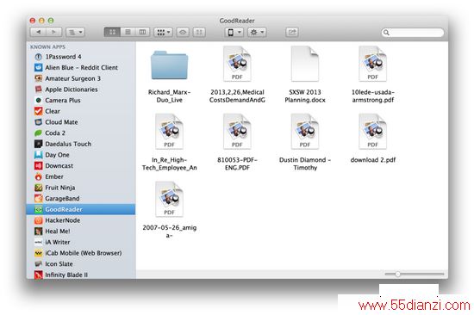The width and height of the screenshot is (474, 315).
Task: Select Downcast in the sidebar
Action: coord(81,166)
